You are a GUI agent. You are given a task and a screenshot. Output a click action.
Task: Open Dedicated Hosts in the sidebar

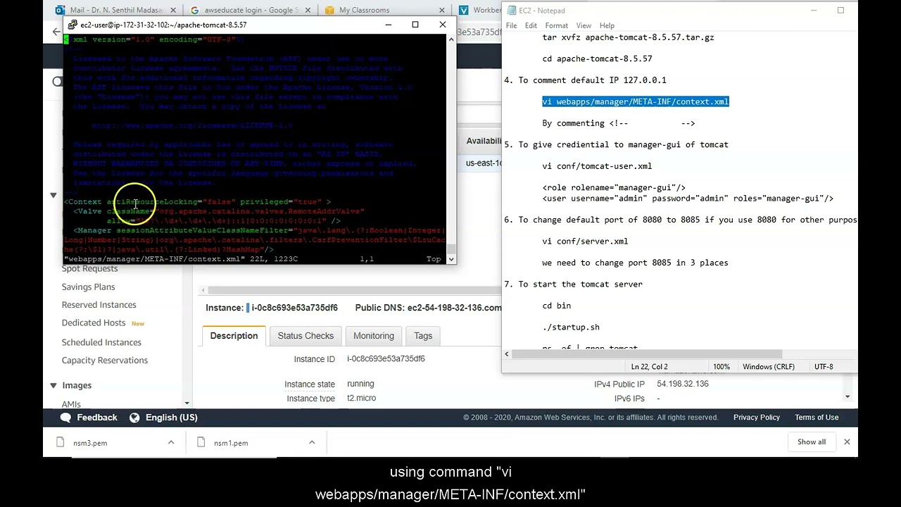[x=94, y=323]
